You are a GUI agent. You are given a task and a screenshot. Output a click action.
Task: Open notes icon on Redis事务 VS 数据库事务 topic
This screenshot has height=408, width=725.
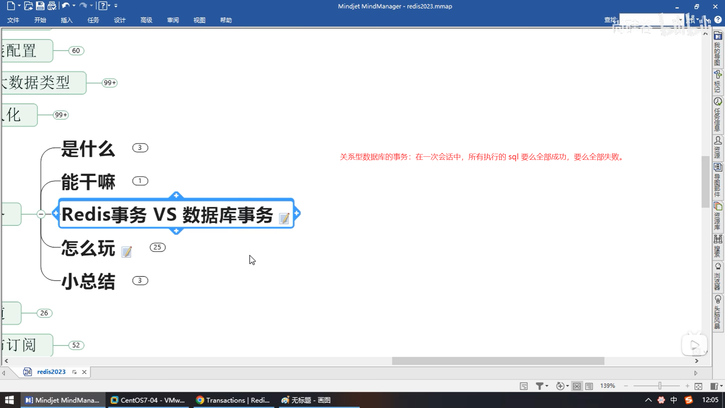tap(284, 218)
